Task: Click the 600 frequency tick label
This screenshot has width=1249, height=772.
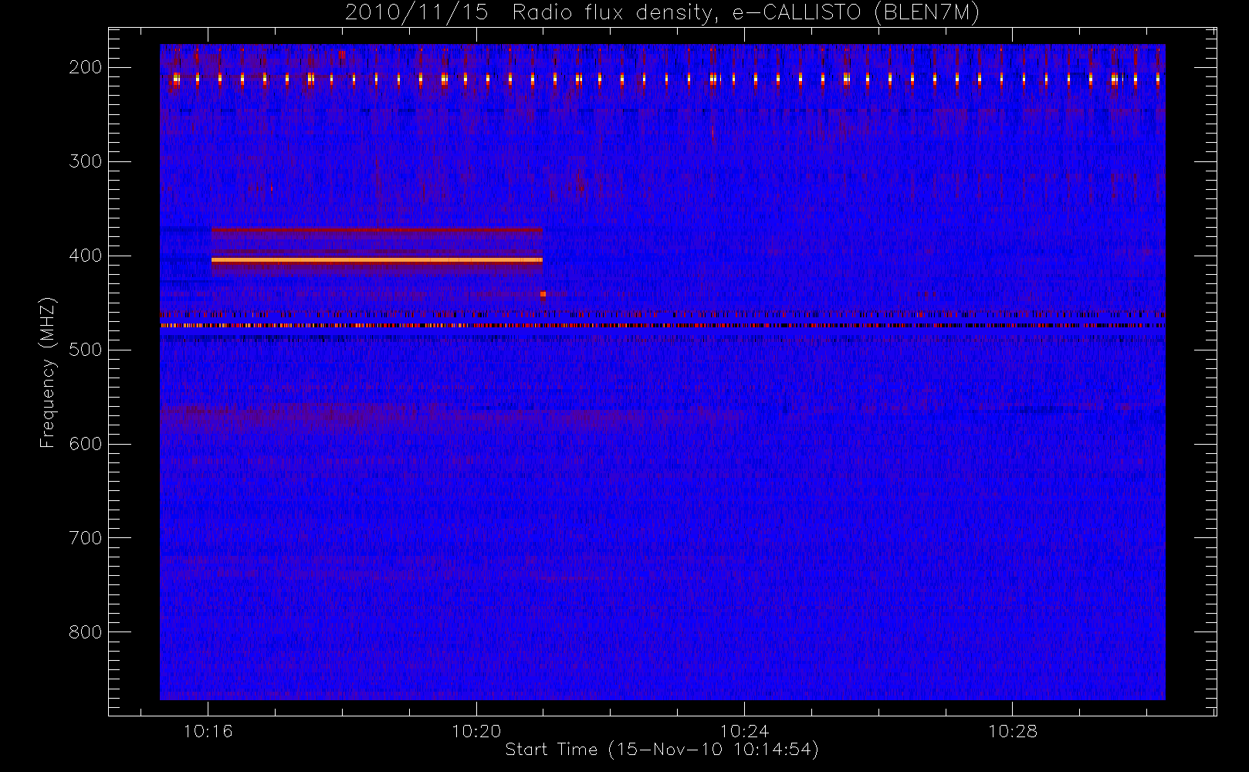Action: tap(86, 444)
